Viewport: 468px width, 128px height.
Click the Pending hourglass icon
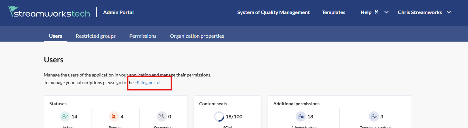[114, 116]
